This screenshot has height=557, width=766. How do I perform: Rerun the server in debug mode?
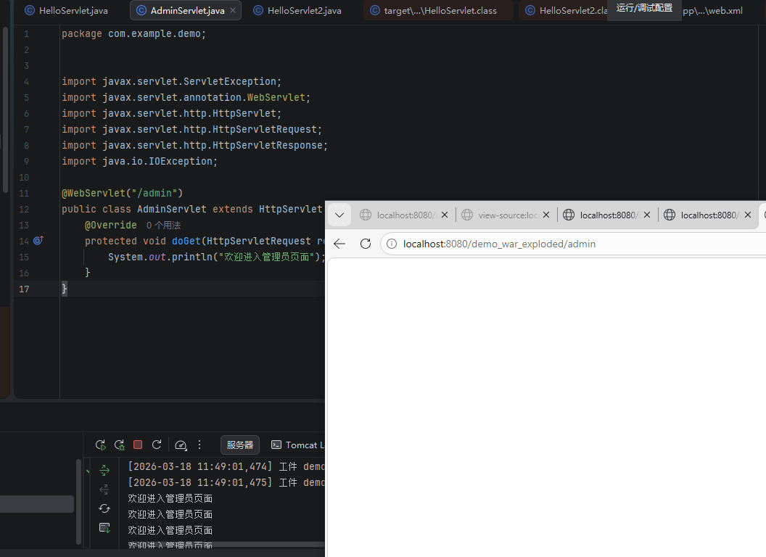point(119,445)
